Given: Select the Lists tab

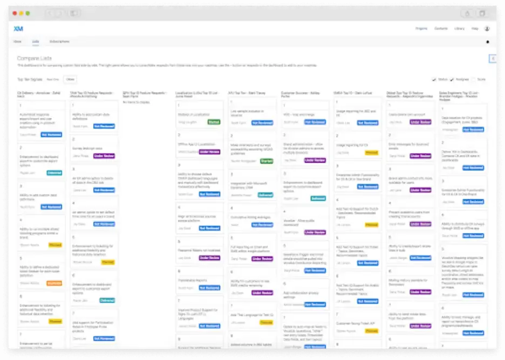Looking at the screenshot, I should [x=35, y=41].
